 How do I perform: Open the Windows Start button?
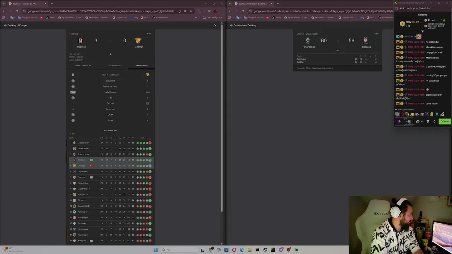pos(155,250)
